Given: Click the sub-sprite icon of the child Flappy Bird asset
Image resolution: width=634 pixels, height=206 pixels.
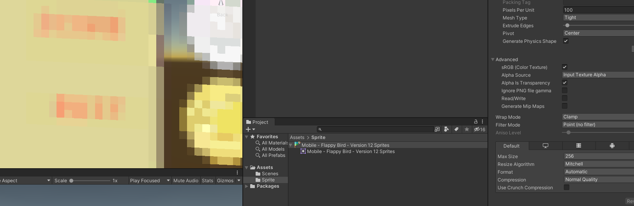Looking at the screenshot, I should pos(303,151).
